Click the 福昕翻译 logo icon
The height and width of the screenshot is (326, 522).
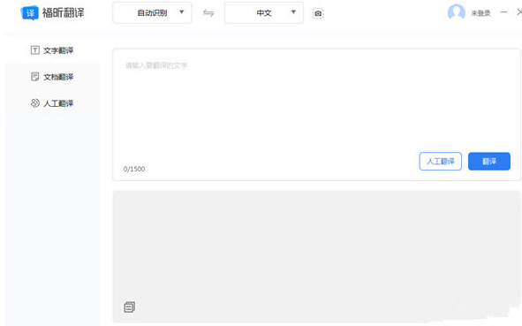pyautogui.click(x=30, y=13)
